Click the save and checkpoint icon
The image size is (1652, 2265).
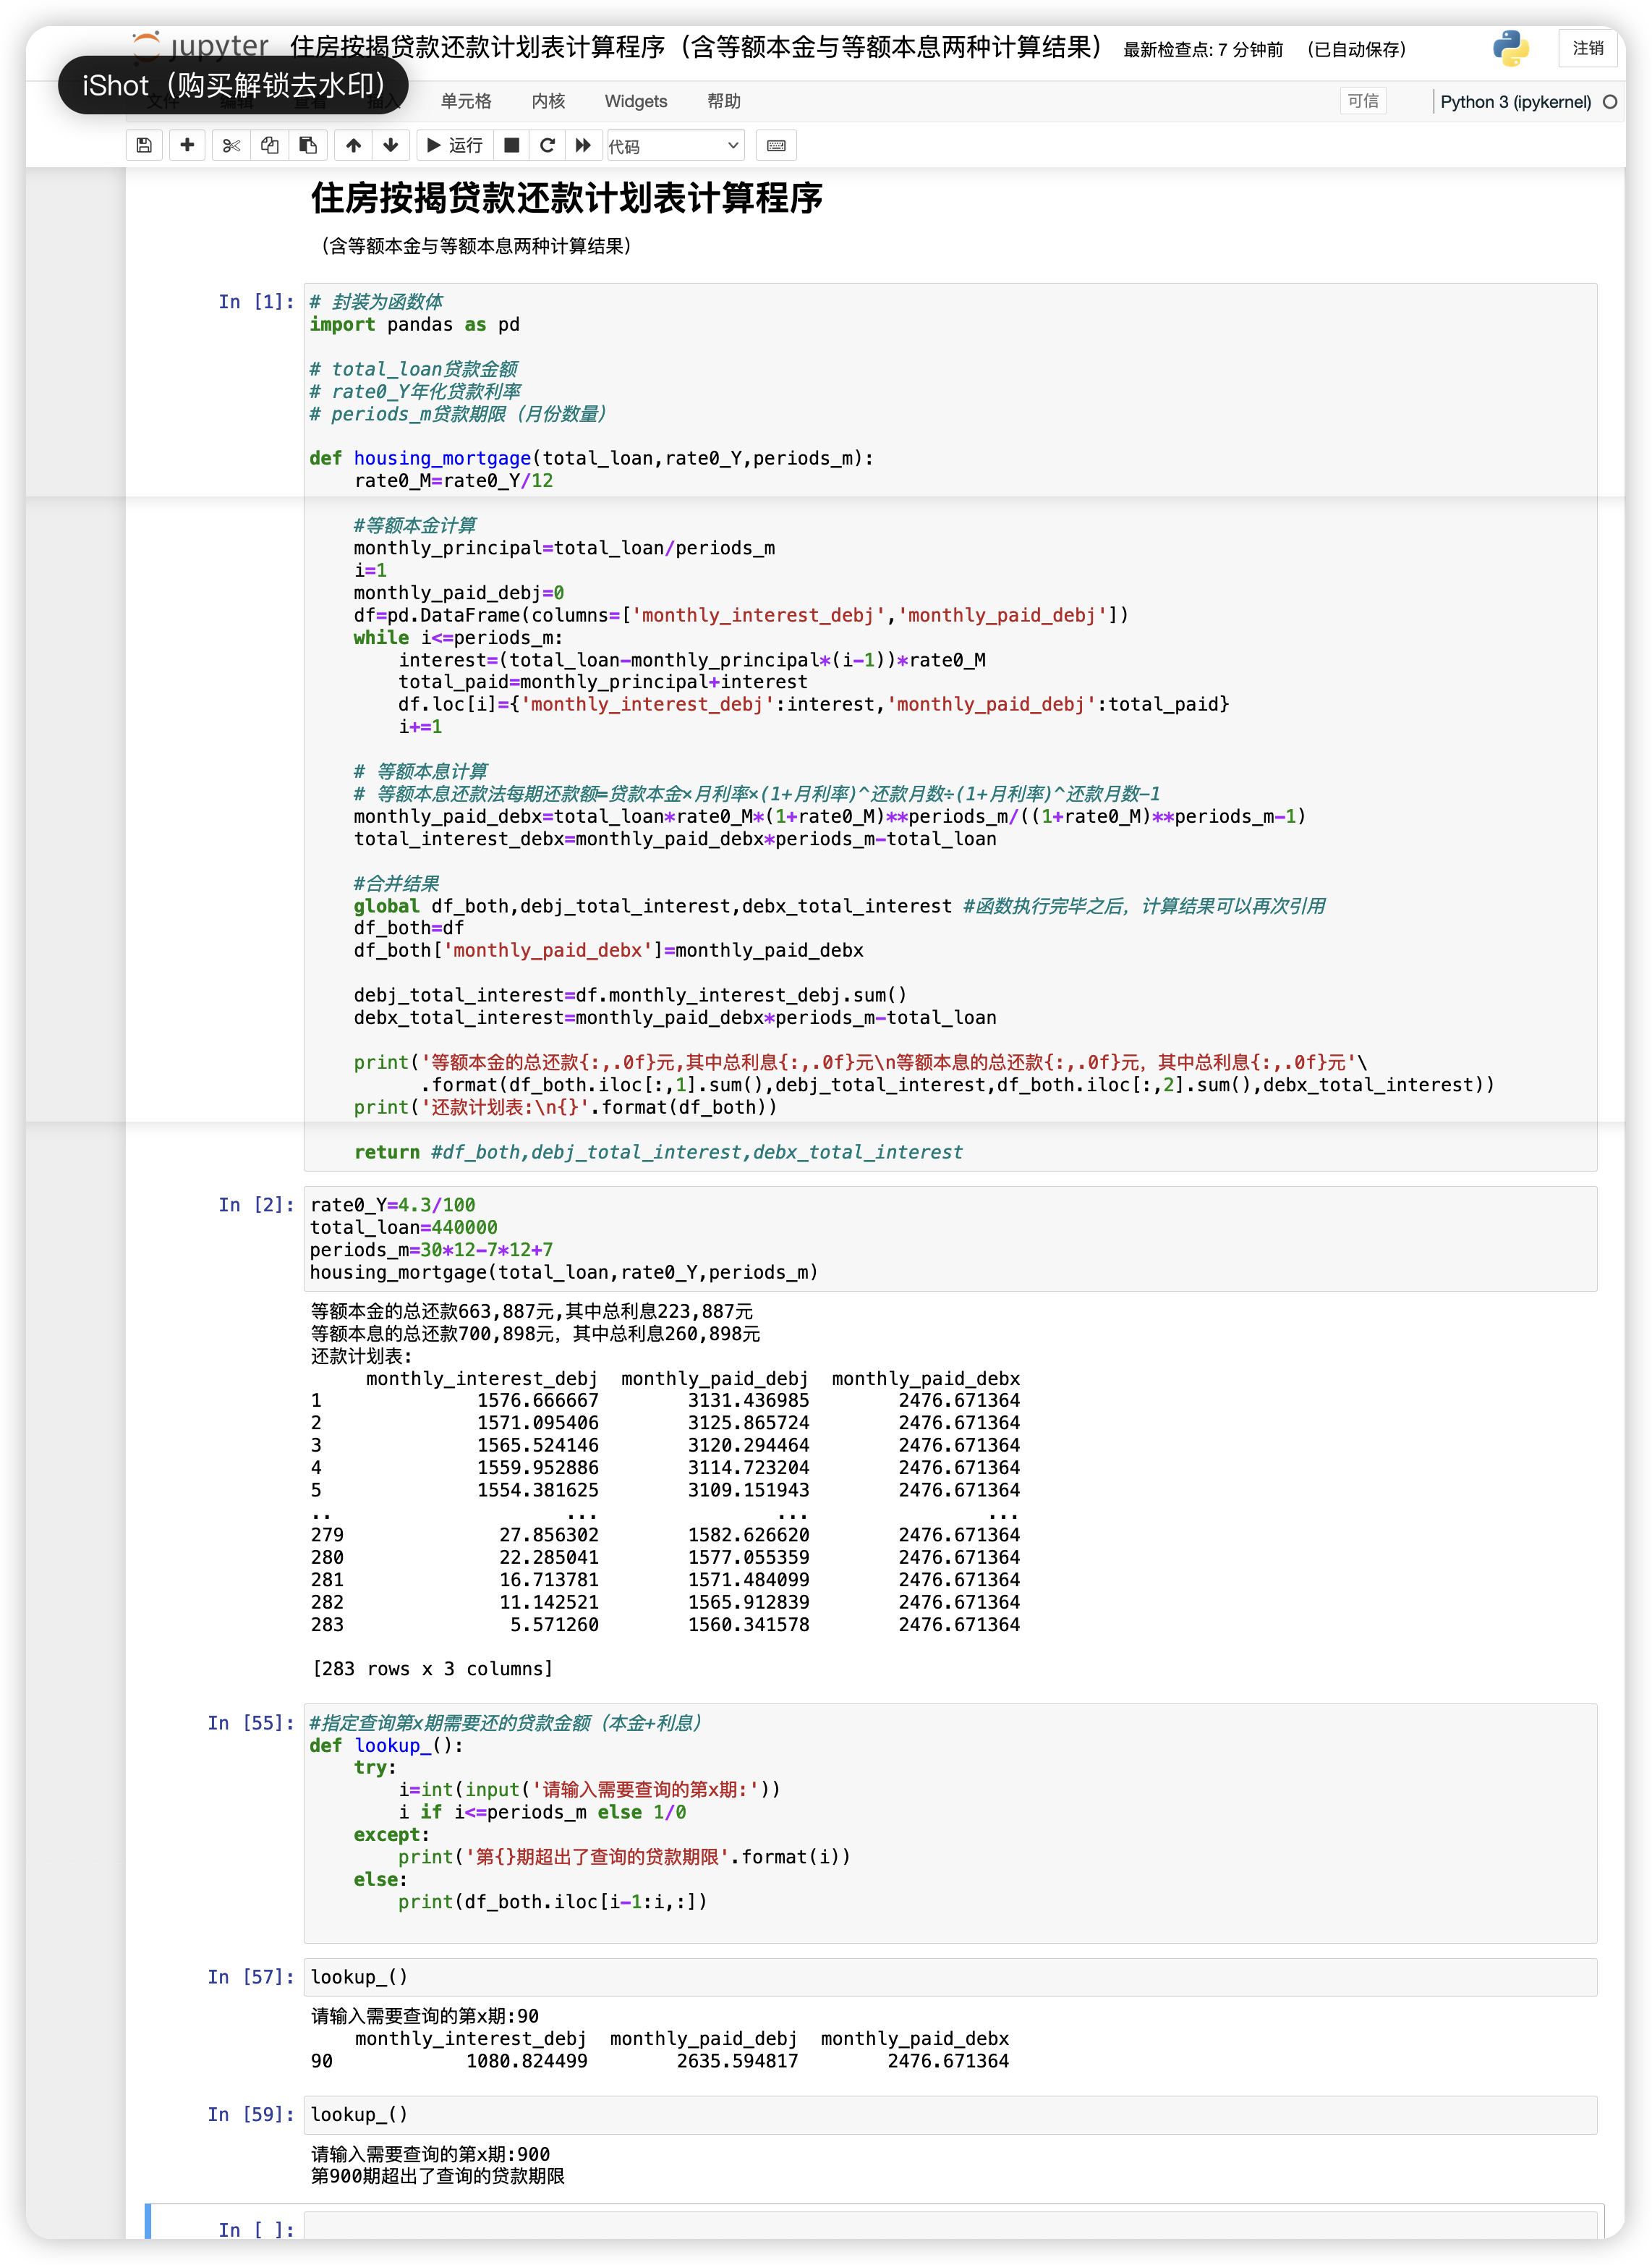point(144,145)
